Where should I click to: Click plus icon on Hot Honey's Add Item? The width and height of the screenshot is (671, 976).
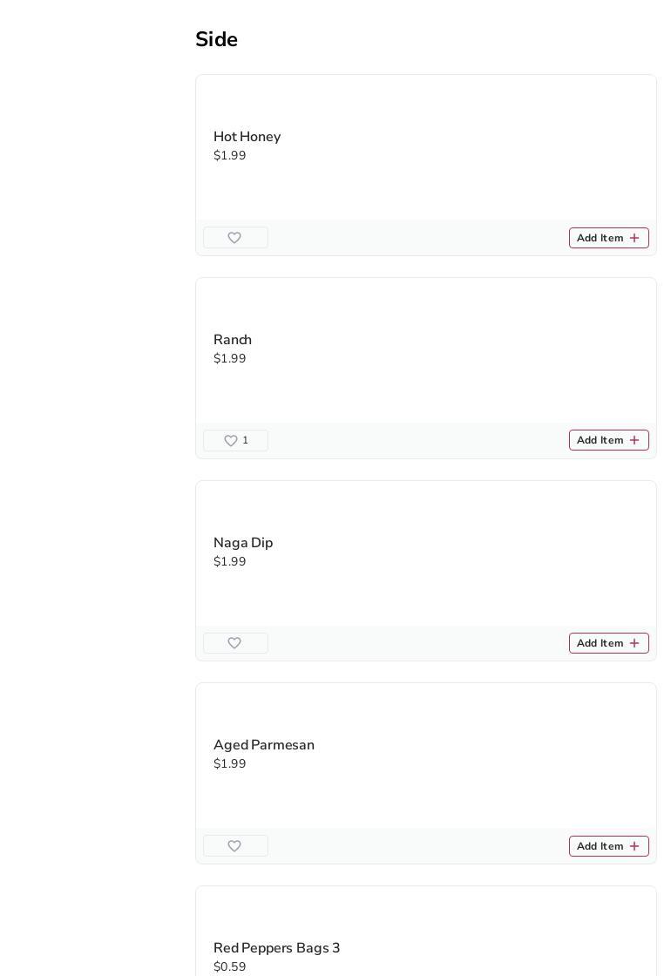click(634, 238)
